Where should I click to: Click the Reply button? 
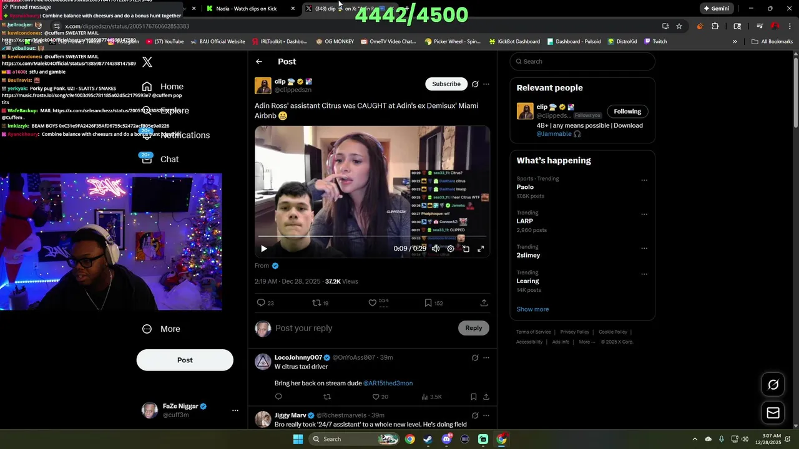coord(474,328)
